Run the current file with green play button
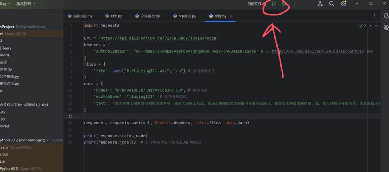This screenshot has width=389, height=172. [x=274, y=4]
